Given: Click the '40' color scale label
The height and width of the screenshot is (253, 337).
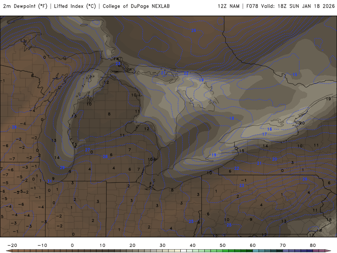Looking at the screenshot, I should 193,245.
